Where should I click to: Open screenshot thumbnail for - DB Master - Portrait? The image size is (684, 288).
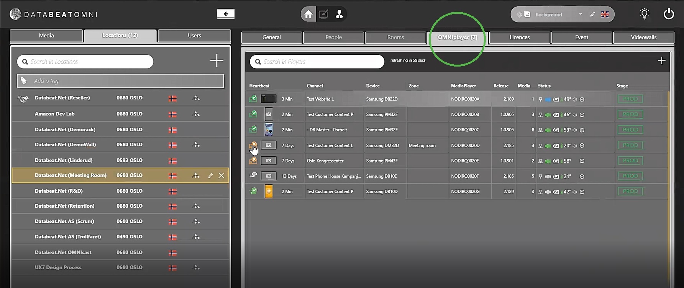coord(269,130)
